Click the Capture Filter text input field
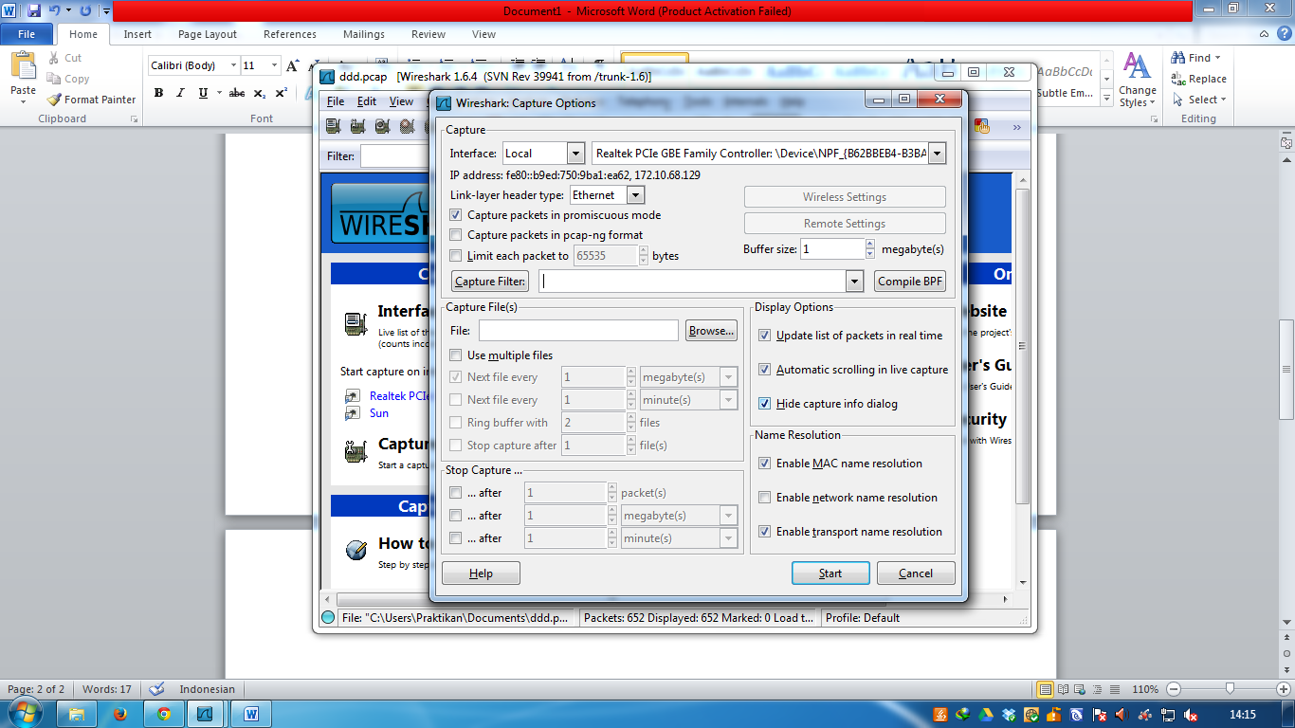 692,282
